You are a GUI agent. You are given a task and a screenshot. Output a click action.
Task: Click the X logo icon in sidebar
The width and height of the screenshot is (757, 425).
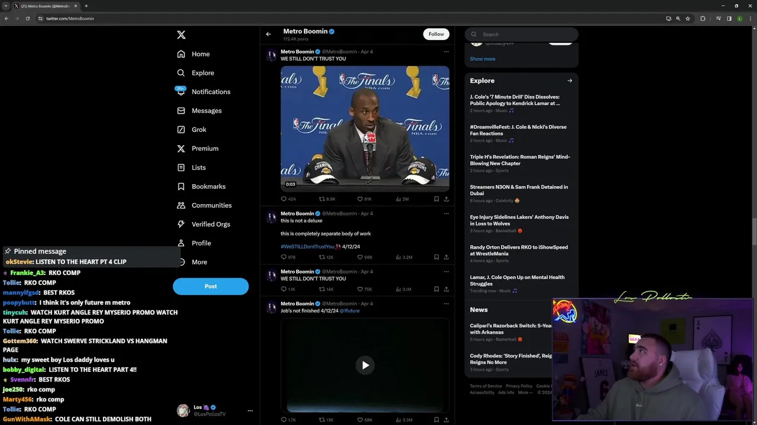181,35
